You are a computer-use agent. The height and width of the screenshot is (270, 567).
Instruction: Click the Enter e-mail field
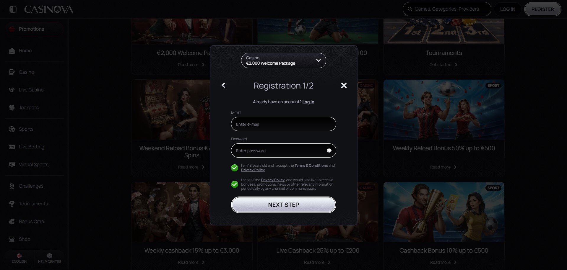tap(284, 124)
